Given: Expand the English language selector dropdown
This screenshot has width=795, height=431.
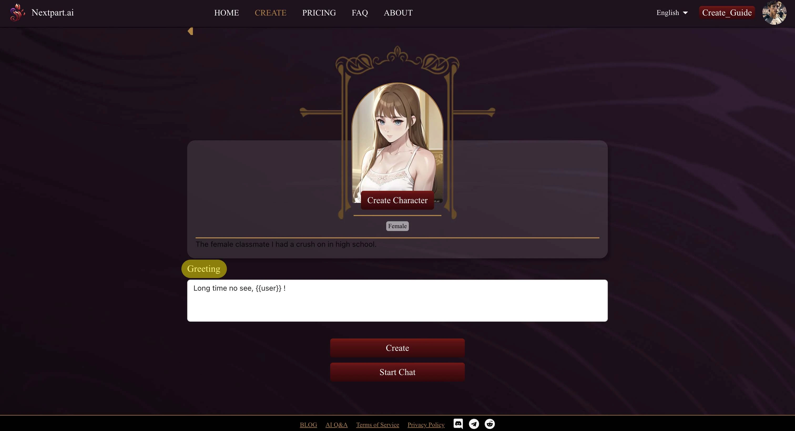Looking at the screenshot, I should coord(672,13).
